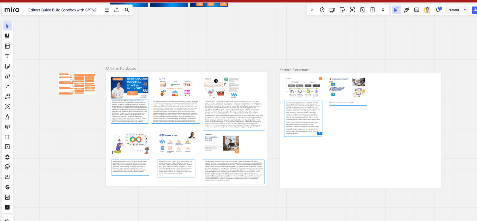477x221 pixels.
Task: Open the Google app icon
Action: click(x=7, y=187)
